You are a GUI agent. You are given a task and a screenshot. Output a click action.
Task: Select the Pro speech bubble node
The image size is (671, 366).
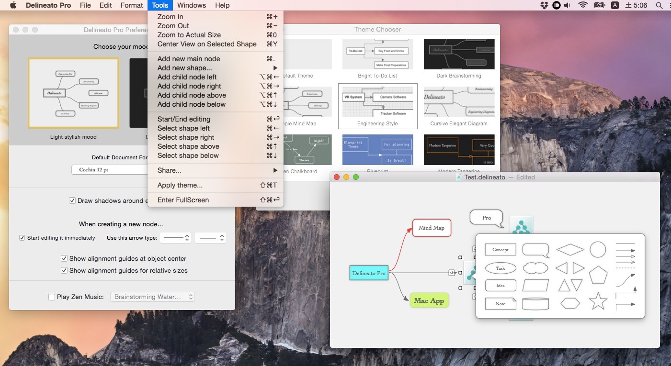(x=487, y=218)
